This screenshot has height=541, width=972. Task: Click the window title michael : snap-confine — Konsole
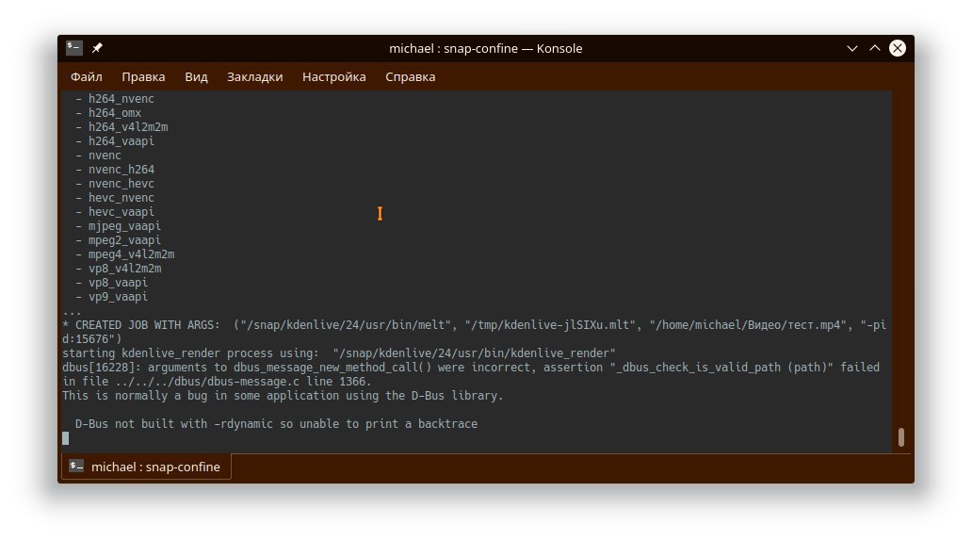[485, 48]
